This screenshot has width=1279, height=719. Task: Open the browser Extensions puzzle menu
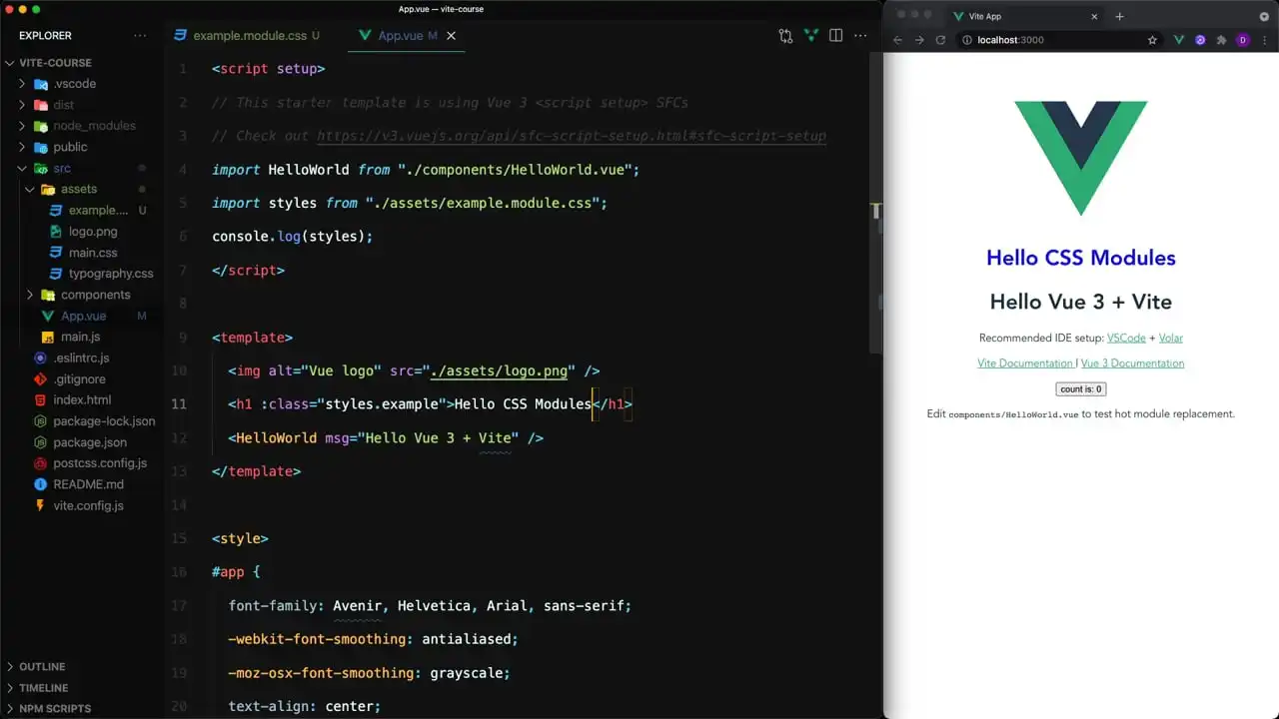(x=1221, y=40)
